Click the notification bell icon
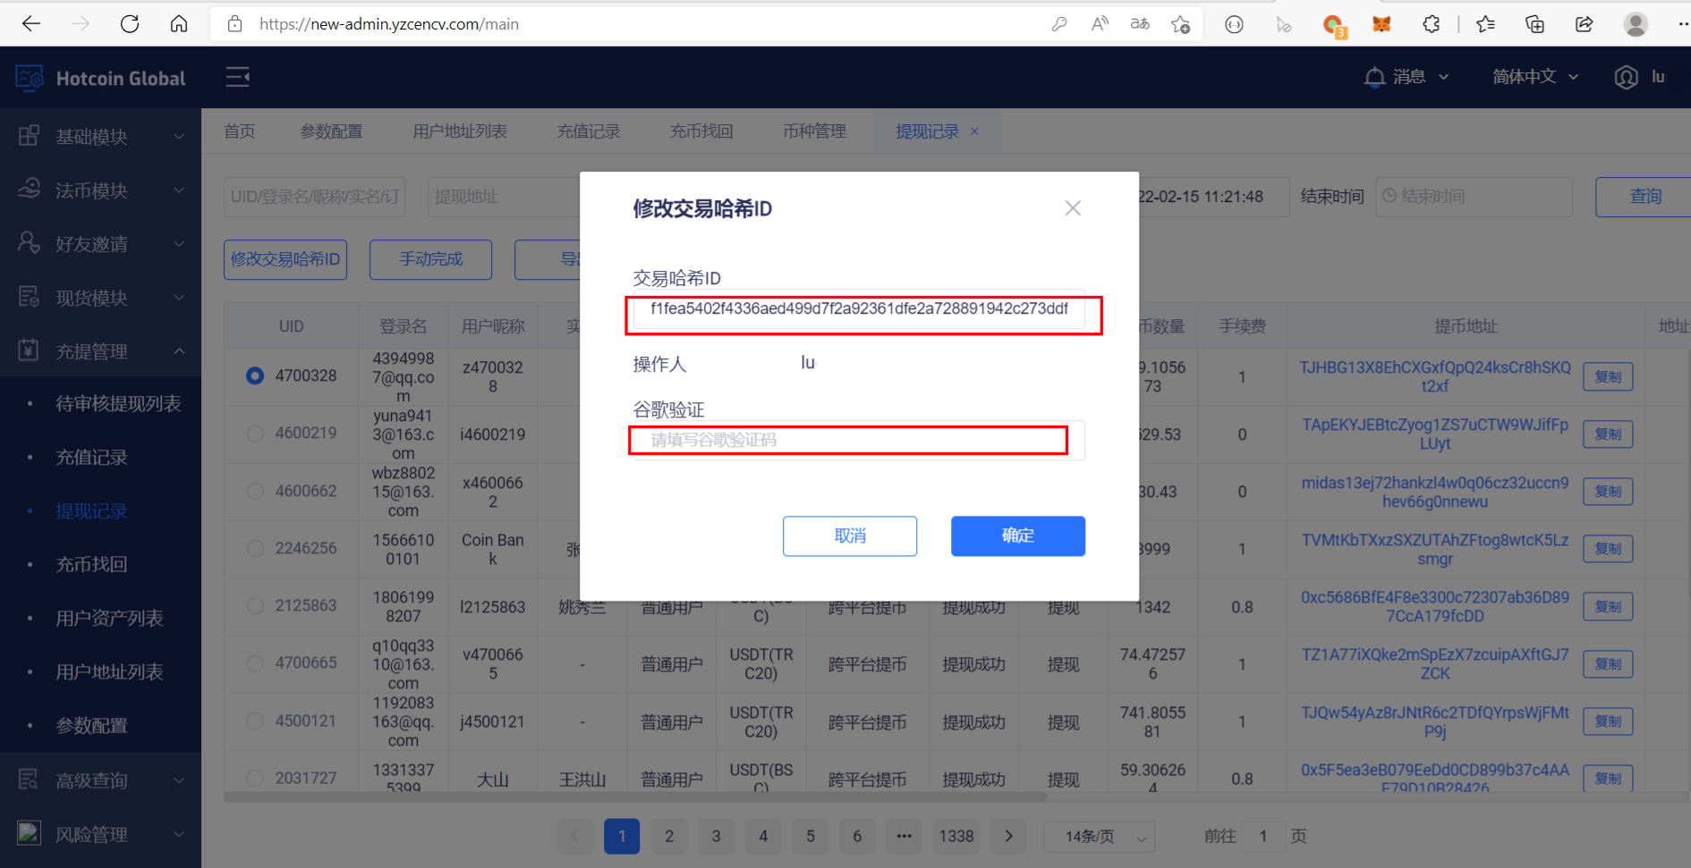Screen dimensions: 1691x868 [1375, 77]
